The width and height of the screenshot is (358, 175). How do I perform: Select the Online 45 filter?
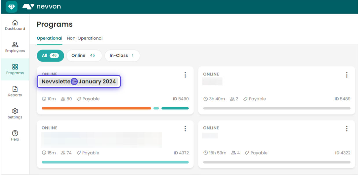click(x=84, y=56)
